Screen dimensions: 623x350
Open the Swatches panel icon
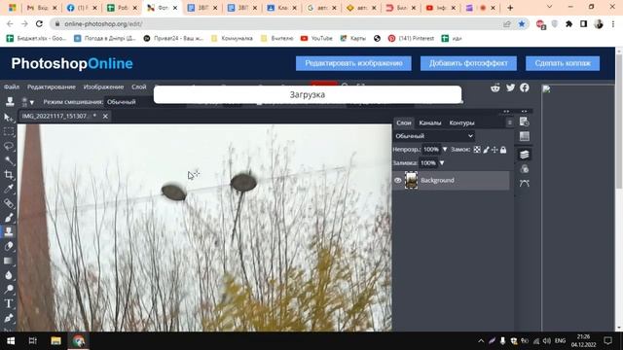[524, 136]
